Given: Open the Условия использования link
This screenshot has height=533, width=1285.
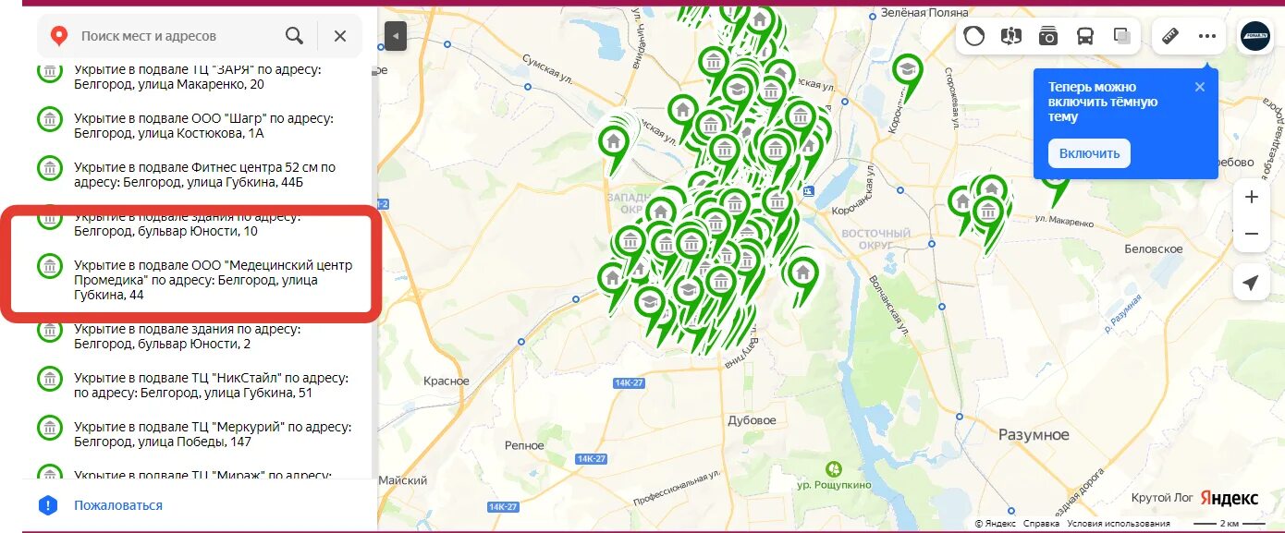Looking at the screenshot, I should pos(1118,524).
